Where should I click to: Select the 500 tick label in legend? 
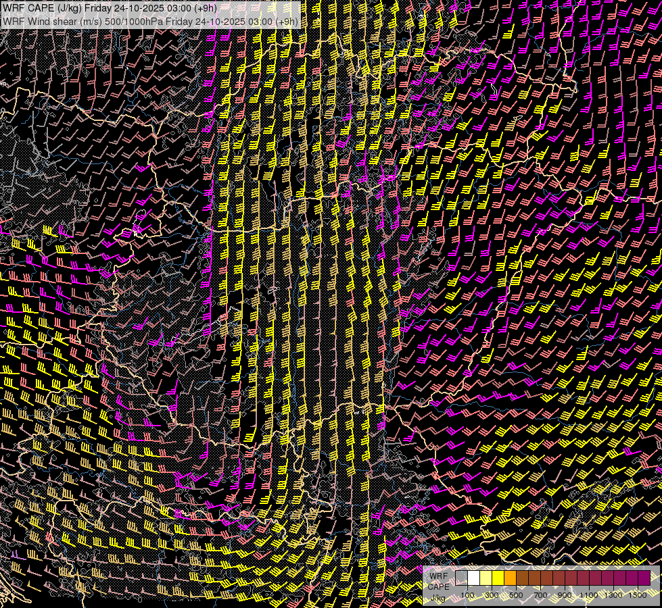tap(516, 595)
